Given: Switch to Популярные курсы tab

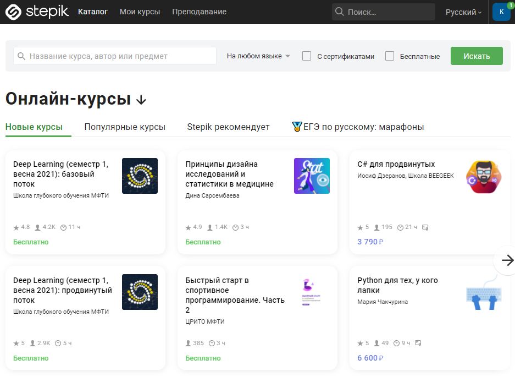Looking at the screenshot, I should 125,127.
